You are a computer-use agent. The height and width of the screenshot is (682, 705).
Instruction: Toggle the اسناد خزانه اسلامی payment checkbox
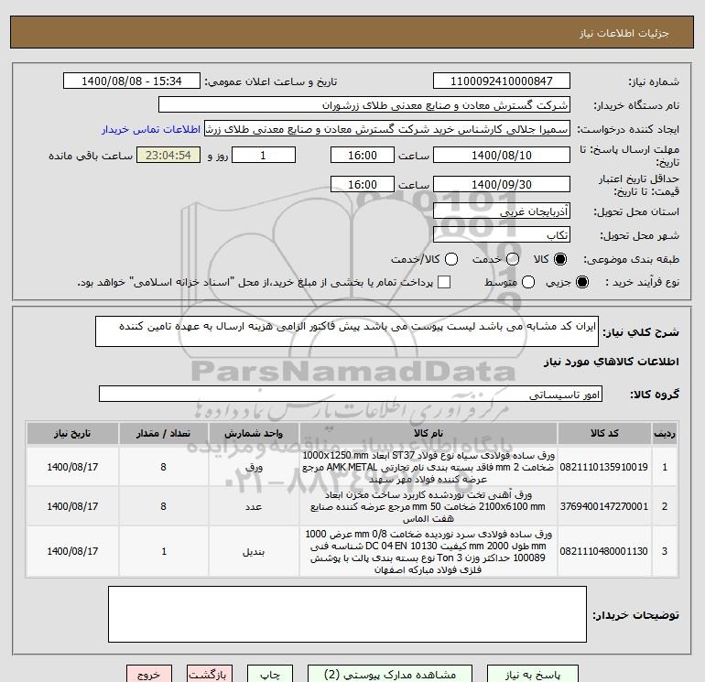444,282
